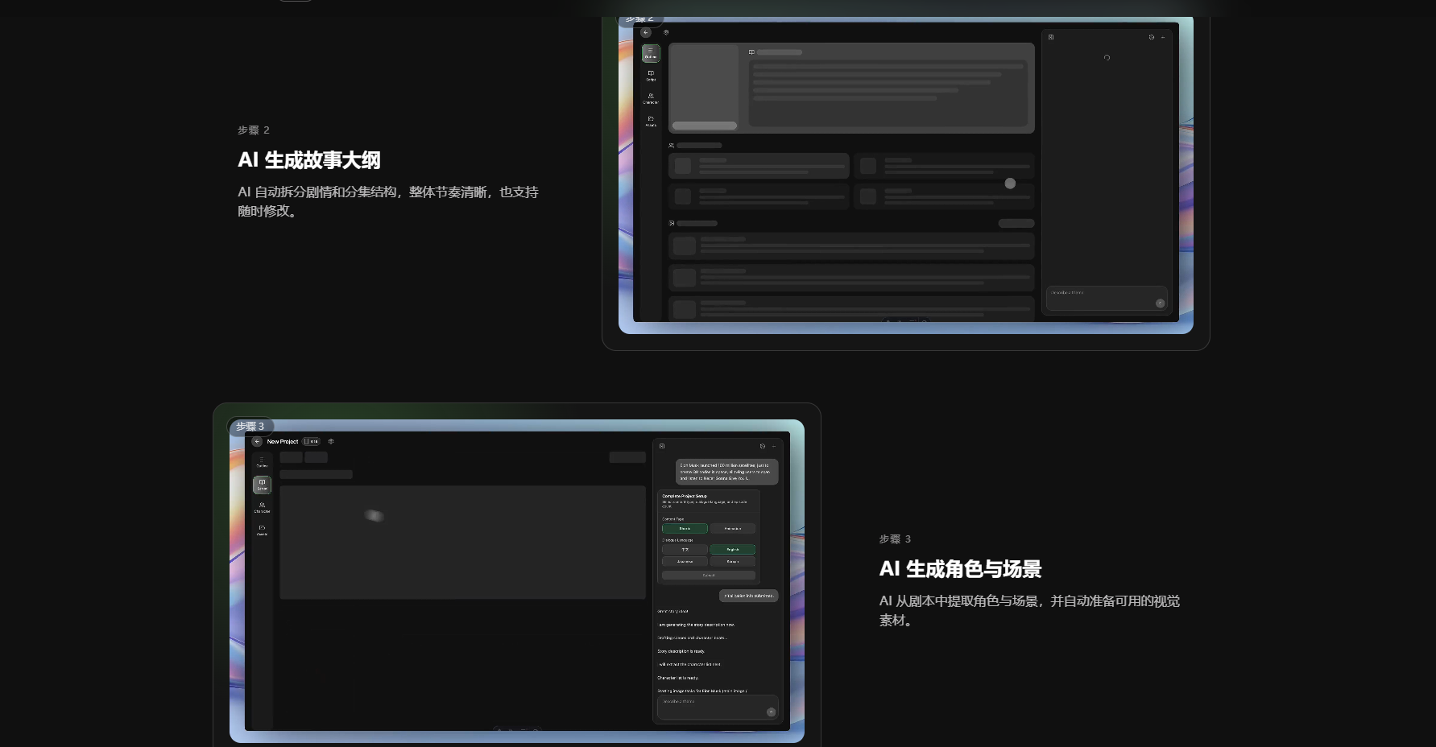
Task: Select the Animation content type option
Action: tap(733, 529)
